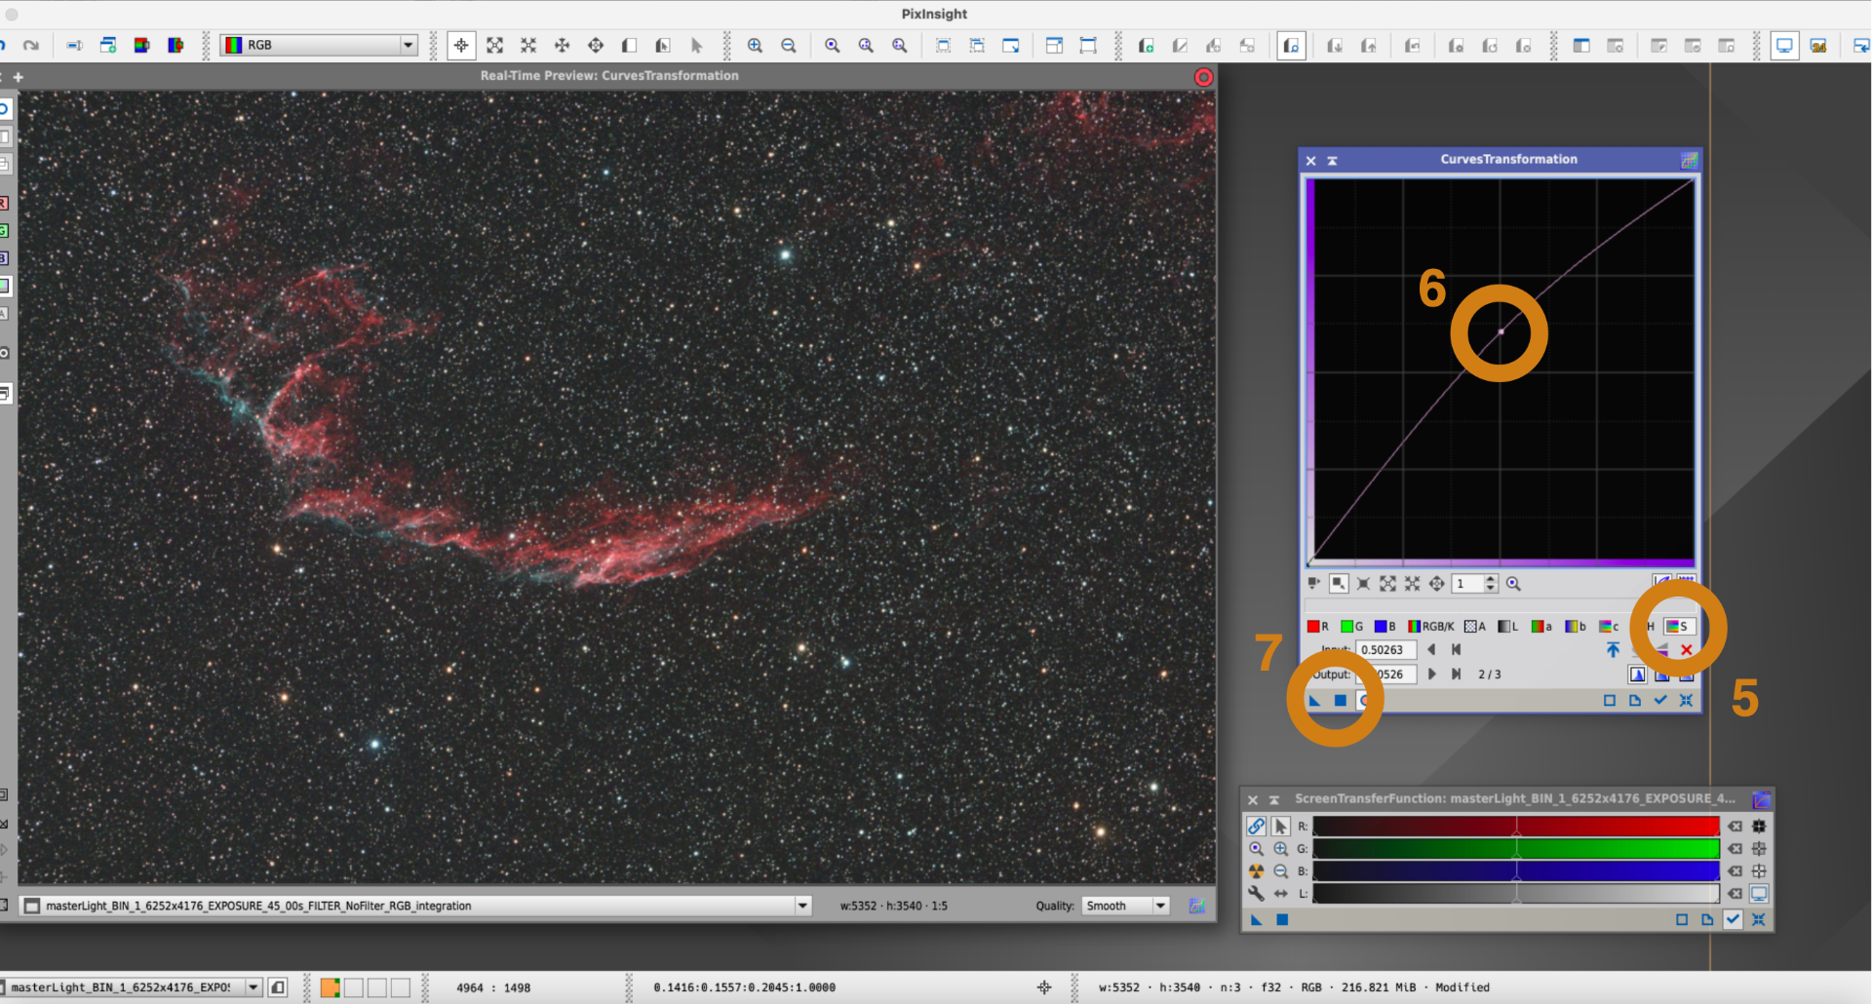This screenshot has width=1872, height=1004.
Task: Select the red R channel curve
Action: point(1317,626)
